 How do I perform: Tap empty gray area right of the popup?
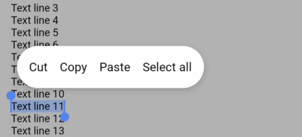click(252, 67)
